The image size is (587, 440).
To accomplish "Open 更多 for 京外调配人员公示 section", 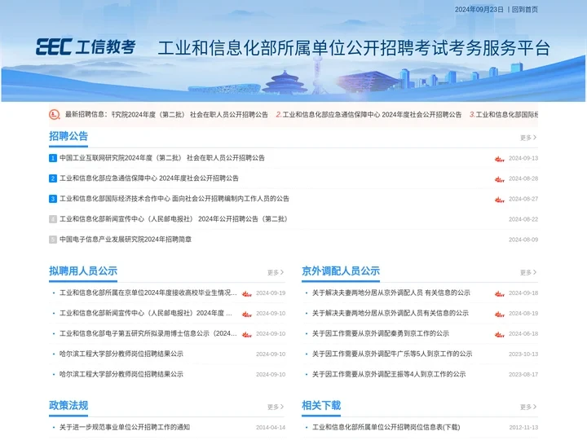I will pyautogui.click(x=528, y=272).
